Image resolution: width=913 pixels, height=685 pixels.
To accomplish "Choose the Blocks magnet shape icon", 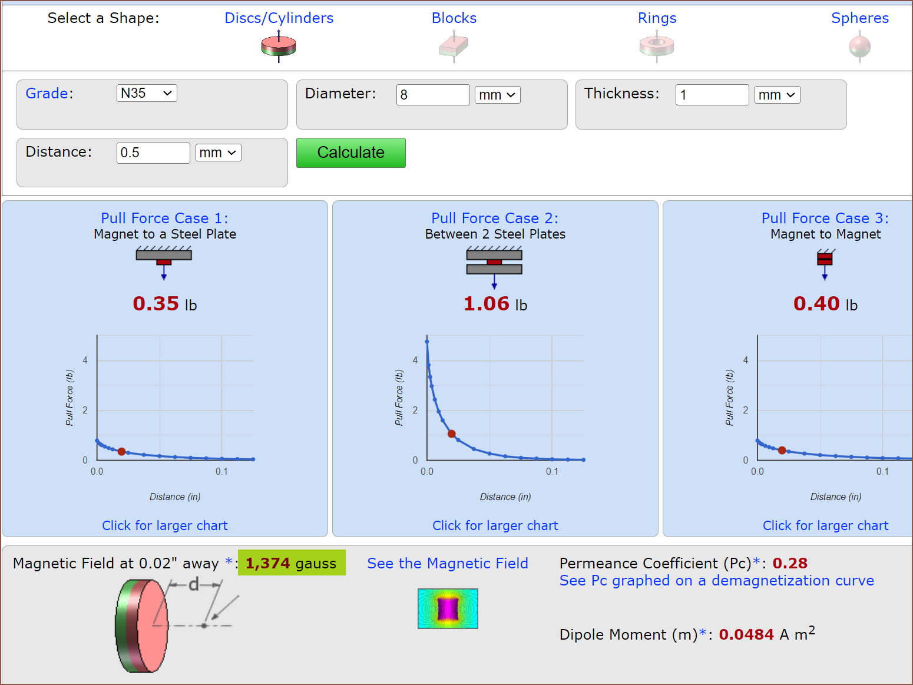I will point(454,47).
